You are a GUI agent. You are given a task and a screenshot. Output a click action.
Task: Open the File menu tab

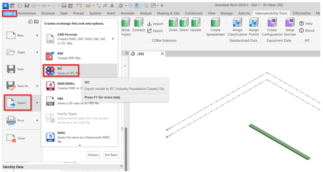click(9, 13)
